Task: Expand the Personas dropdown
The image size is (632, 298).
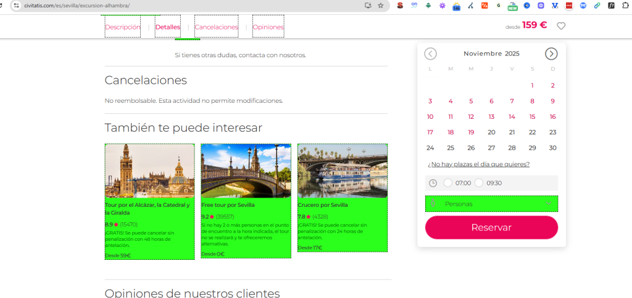Action: [x=491, y=204]
